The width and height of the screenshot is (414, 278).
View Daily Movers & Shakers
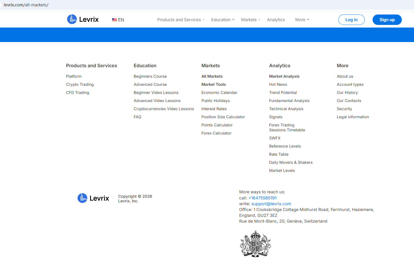(291, 162)
